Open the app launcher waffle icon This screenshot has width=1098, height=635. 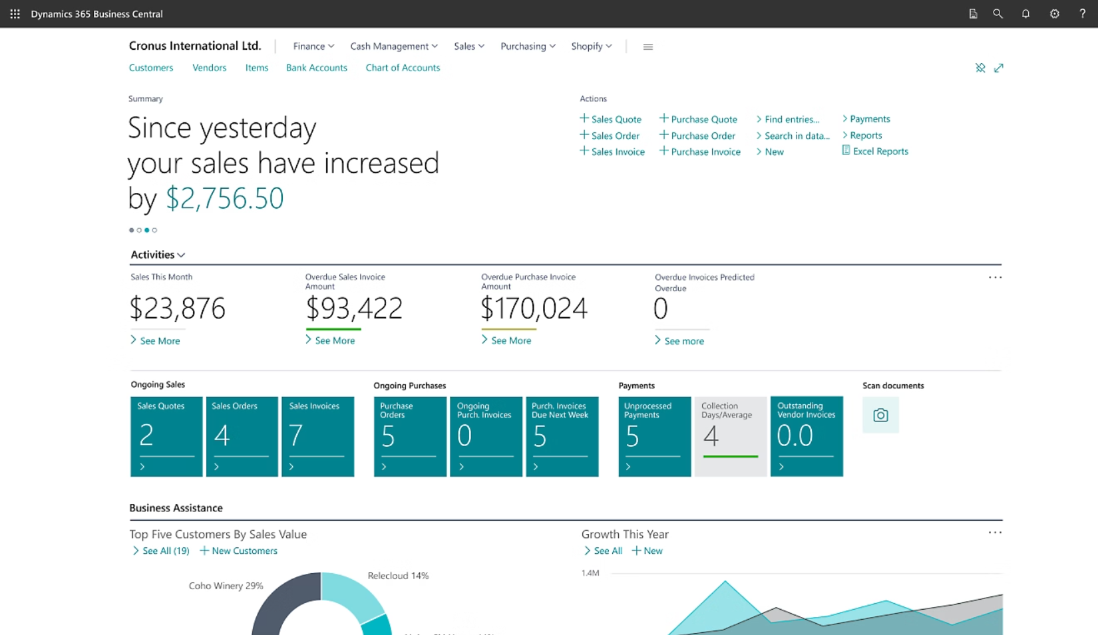pyautogui.click(x=15, y=14)
